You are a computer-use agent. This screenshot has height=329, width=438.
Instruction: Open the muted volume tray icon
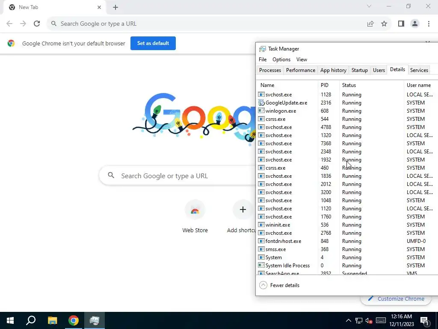tap(369, 320)
